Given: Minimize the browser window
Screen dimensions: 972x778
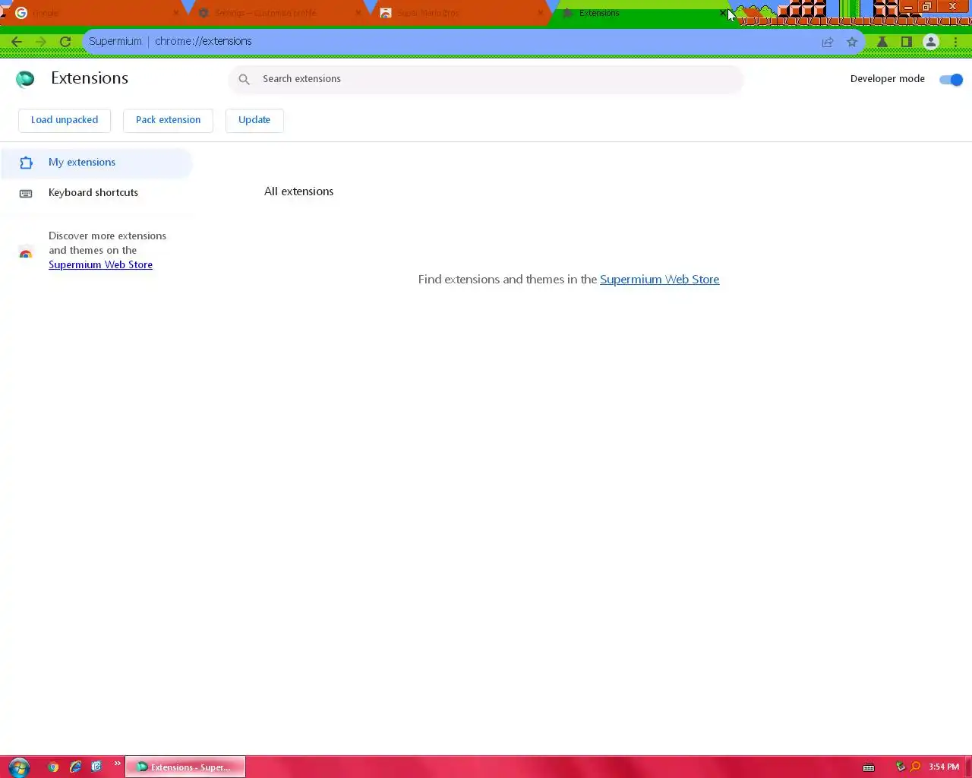Looking at the screenshot, I should tap(907, 7).
